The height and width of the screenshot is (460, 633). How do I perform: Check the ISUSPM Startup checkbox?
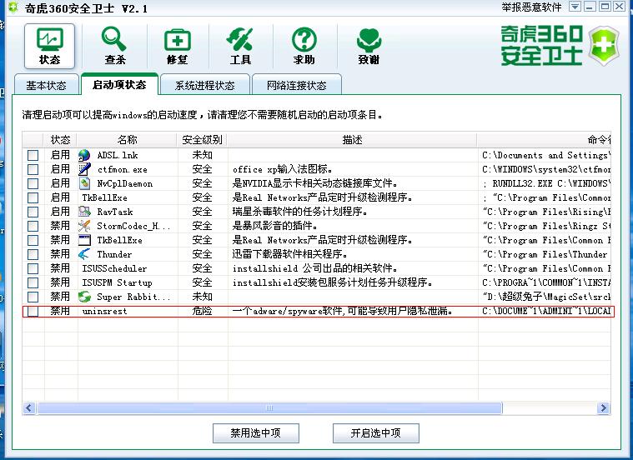coord(33,282)
